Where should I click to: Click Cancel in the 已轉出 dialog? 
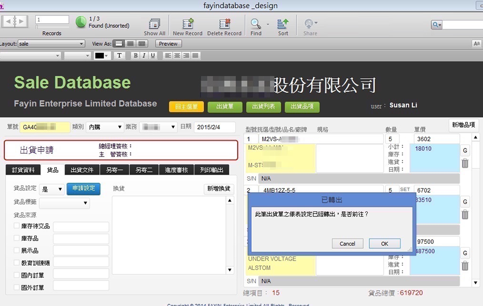pyautogui.click(x=347, y=244)
